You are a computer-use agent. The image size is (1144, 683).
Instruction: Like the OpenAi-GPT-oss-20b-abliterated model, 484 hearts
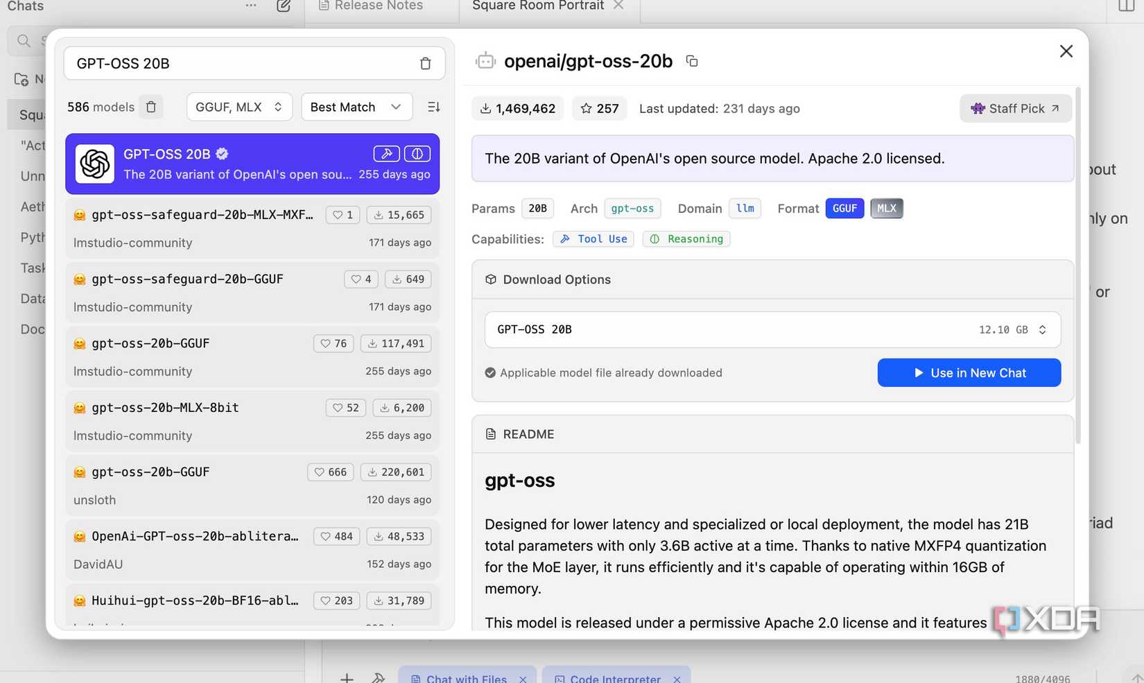click(336, 536)
